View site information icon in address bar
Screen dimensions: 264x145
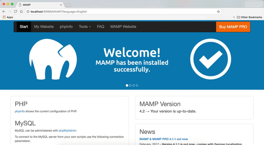[28, 12]
